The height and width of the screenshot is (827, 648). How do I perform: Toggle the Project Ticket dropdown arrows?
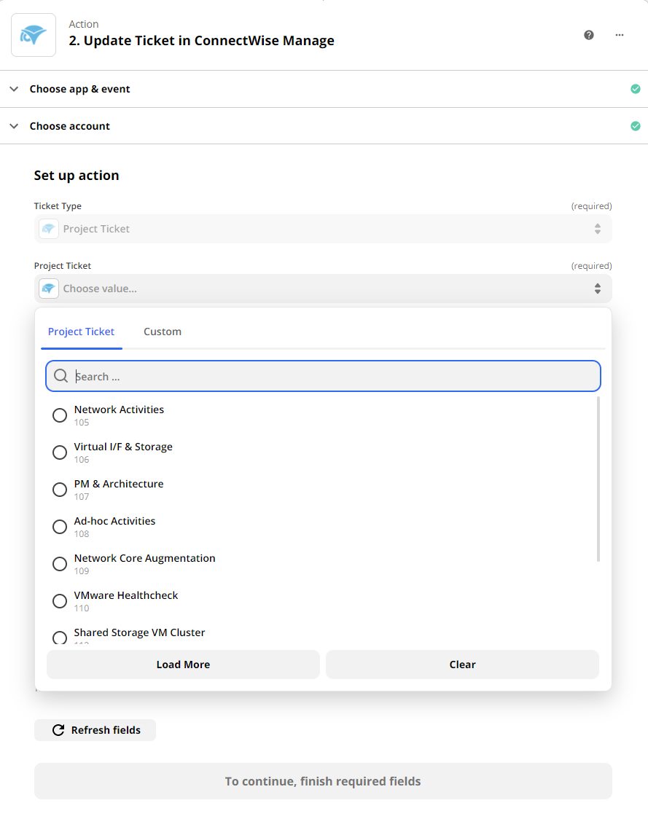click(x=598, y=289)
